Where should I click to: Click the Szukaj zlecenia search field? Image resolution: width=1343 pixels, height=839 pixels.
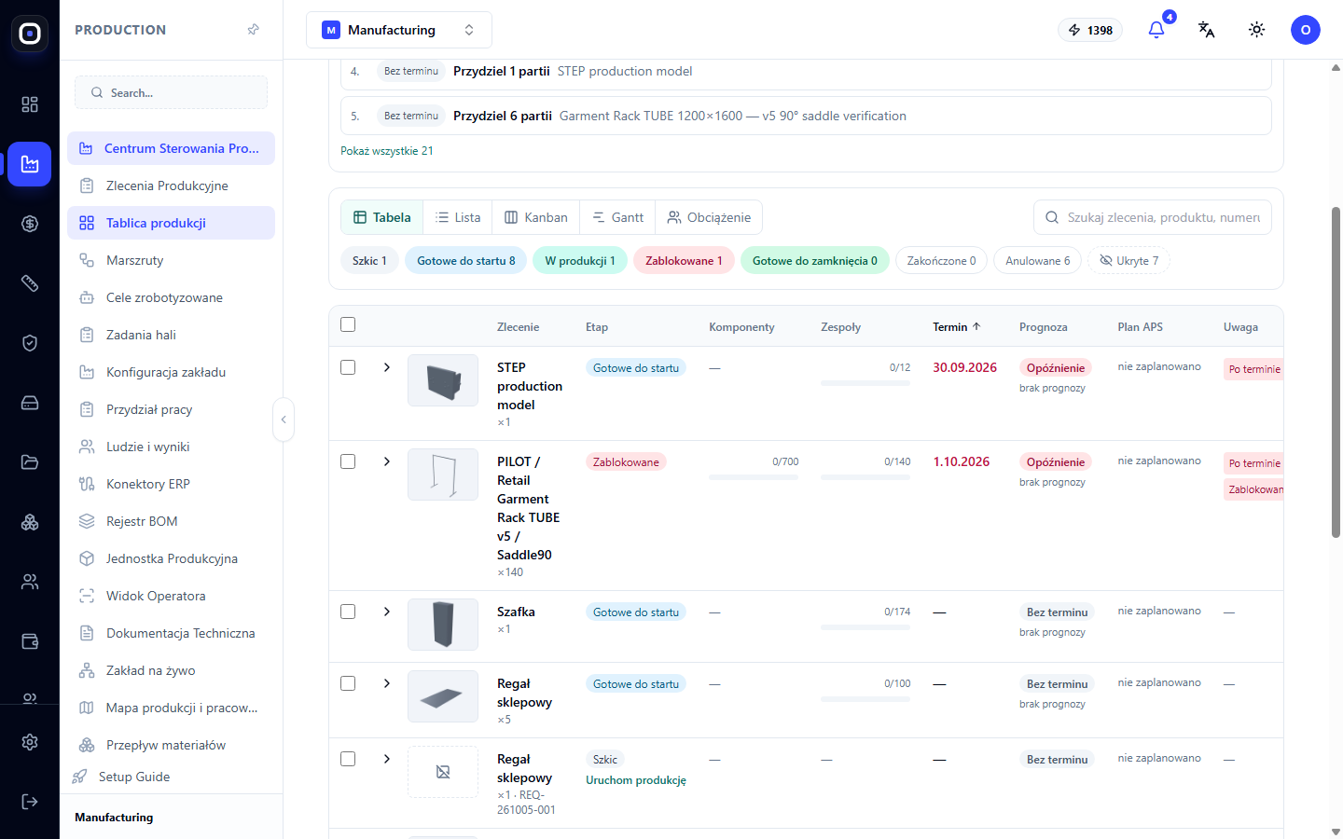(x=1153, y=217)
